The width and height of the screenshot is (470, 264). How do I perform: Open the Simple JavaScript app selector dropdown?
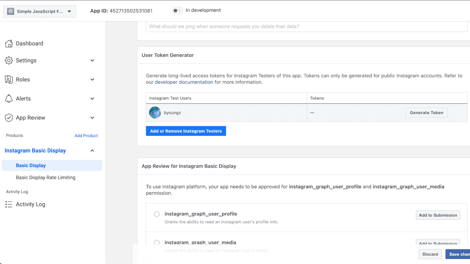pyautogui.click(x=40, y=11)
